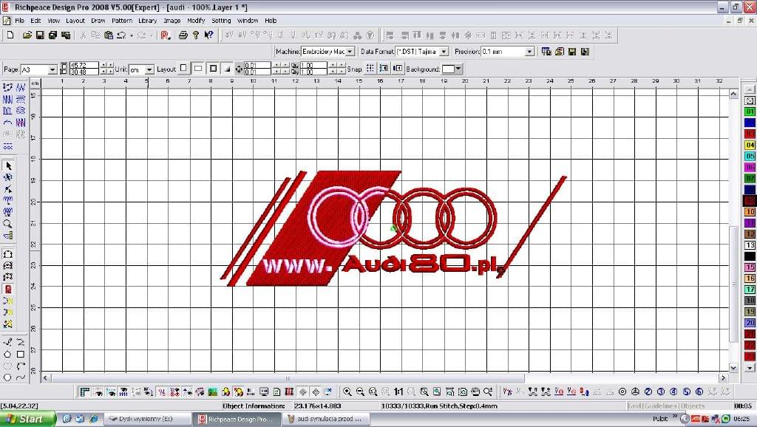Image resolution: width=757 pixels, height=427 pixels.
Task: Select the circle number 2 icon
Action: coord(648,392)
